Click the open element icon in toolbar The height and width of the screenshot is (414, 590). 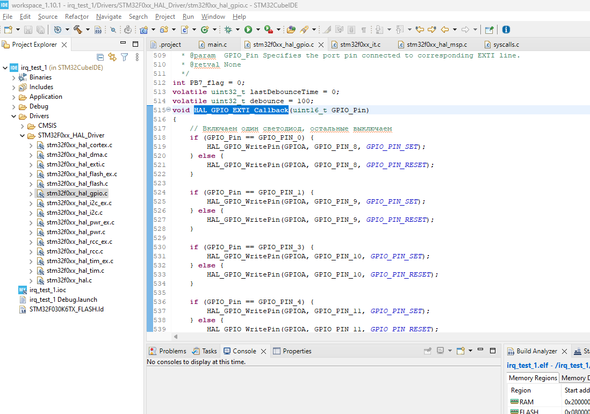coord(291,30)
